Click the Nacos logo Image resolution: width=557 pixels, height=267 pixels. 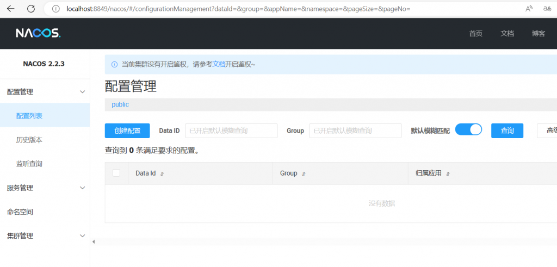tap(38, 33)
